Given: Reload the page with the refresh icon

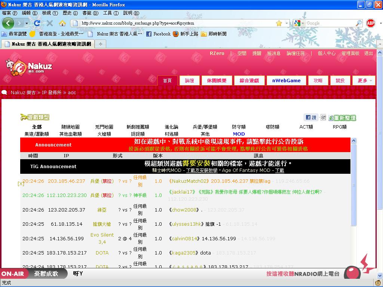Looking at the screenshot, I should [37, 23].
